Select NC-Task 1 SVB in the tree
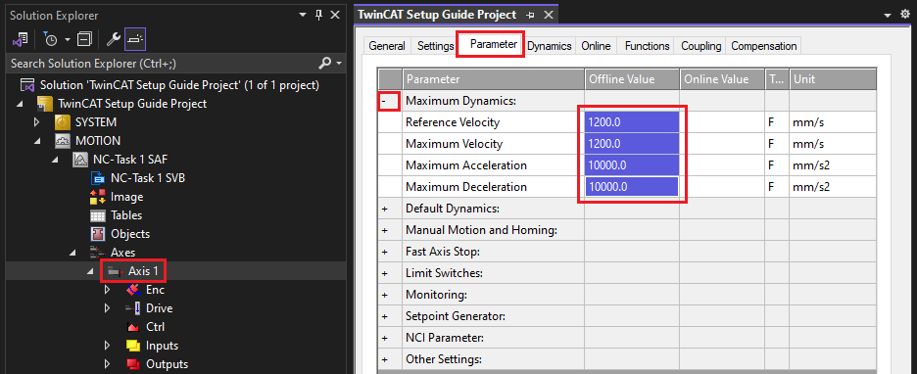 [x=148, y=178]
